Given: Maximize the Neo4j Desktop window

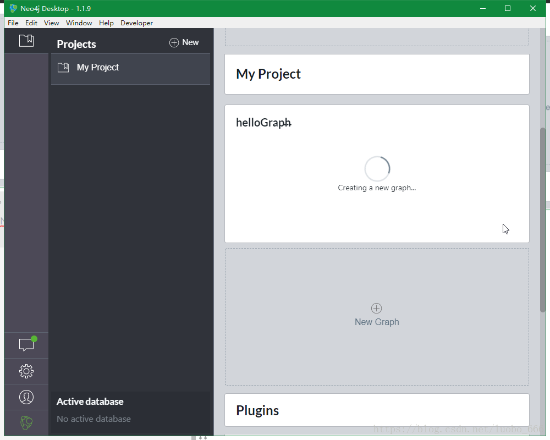Looking at the screenshot, I should pos(508,8).
